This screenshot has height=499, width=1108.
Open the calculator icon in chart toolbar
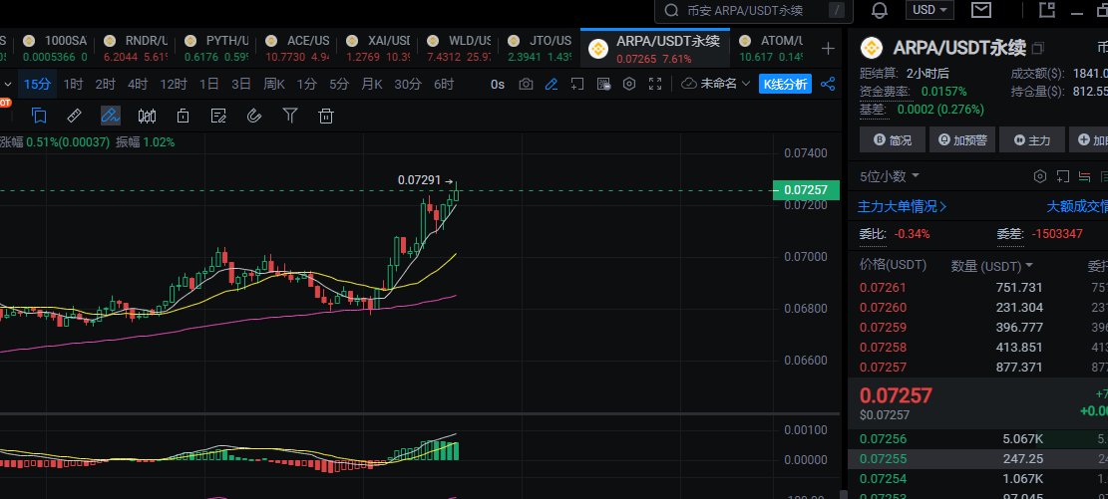click(x=603, y=84)
